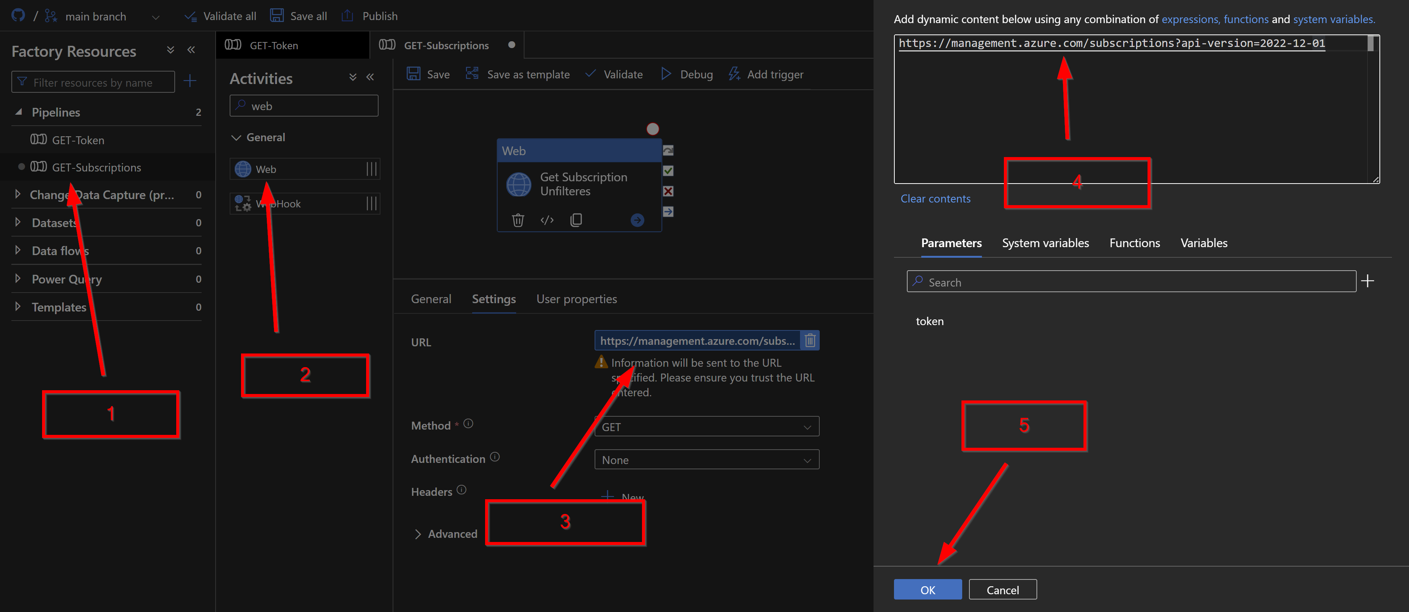1409x612 pixels.
Task: Expand the Data flows group
Action: tap(18, 250)
